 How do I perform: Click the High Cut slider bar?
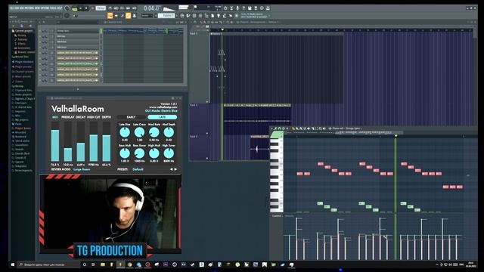pos(94,142)
